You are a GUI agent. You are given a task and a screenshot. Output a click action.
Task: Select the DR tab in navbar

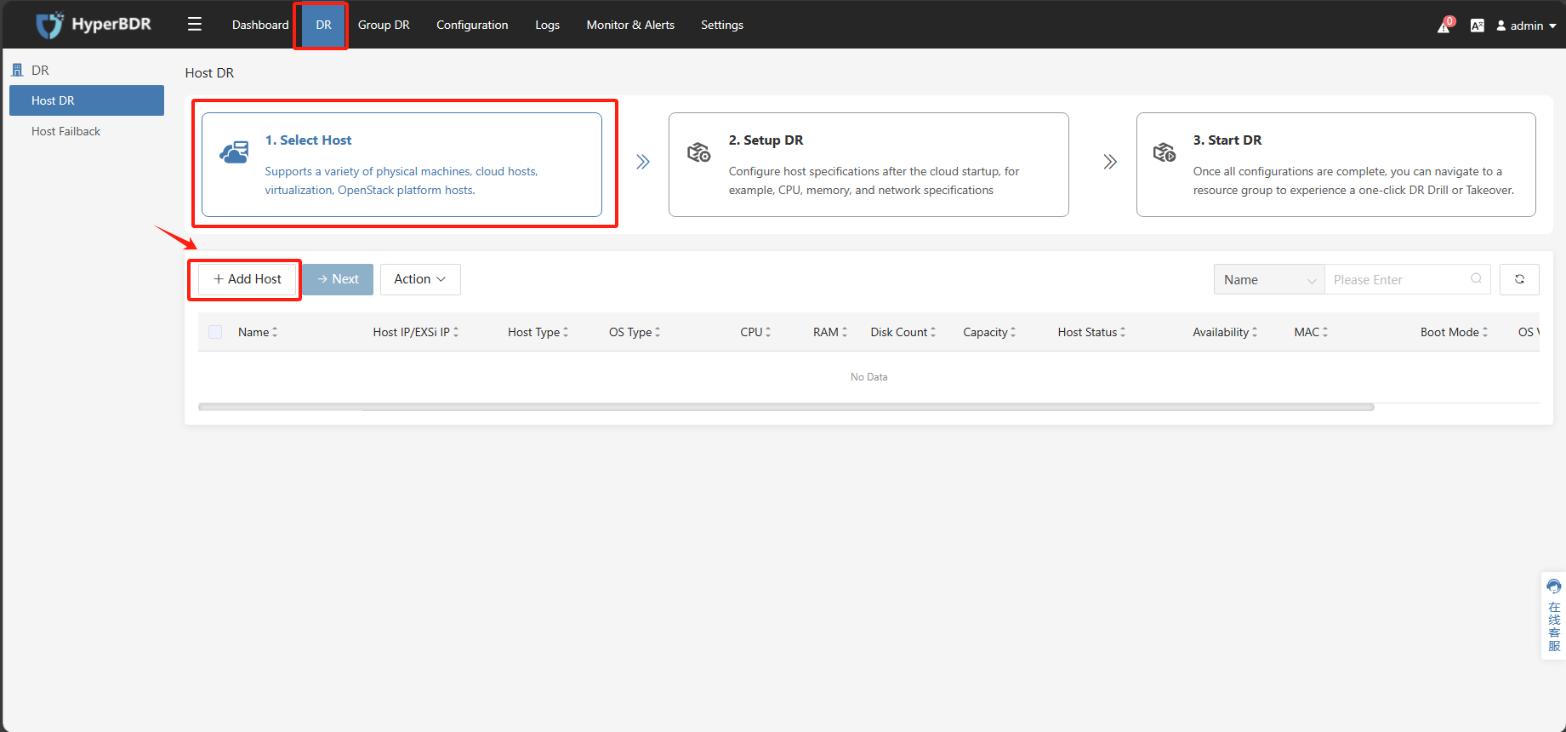[323, 25]
